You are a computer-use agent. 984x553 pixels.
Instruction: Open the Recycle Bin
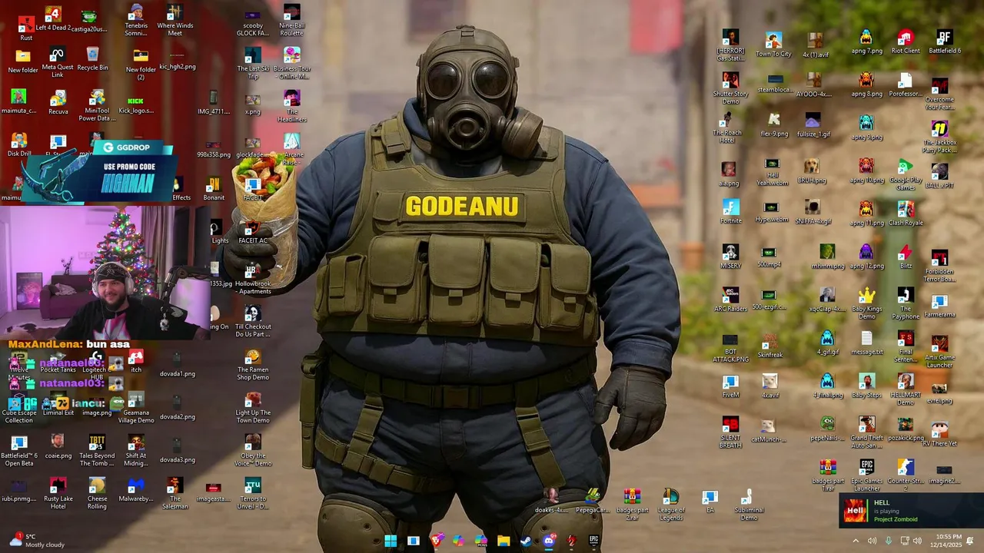pos(92,59)
